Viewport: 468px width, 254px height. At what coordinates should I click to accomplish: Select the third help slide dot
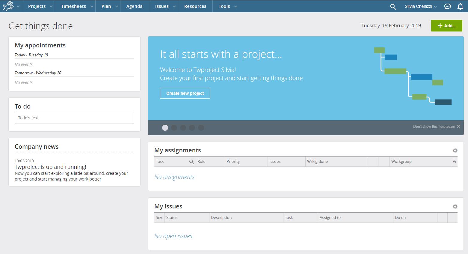click(x=183, y=128)
